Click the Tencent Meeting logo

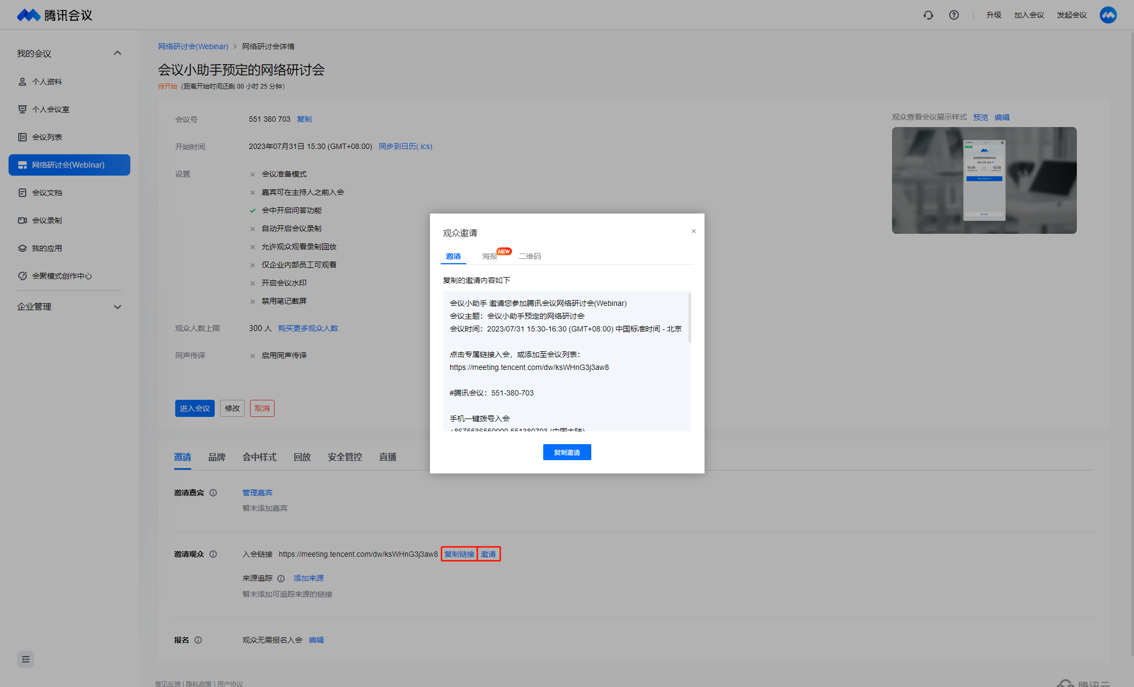coord(54,15)
